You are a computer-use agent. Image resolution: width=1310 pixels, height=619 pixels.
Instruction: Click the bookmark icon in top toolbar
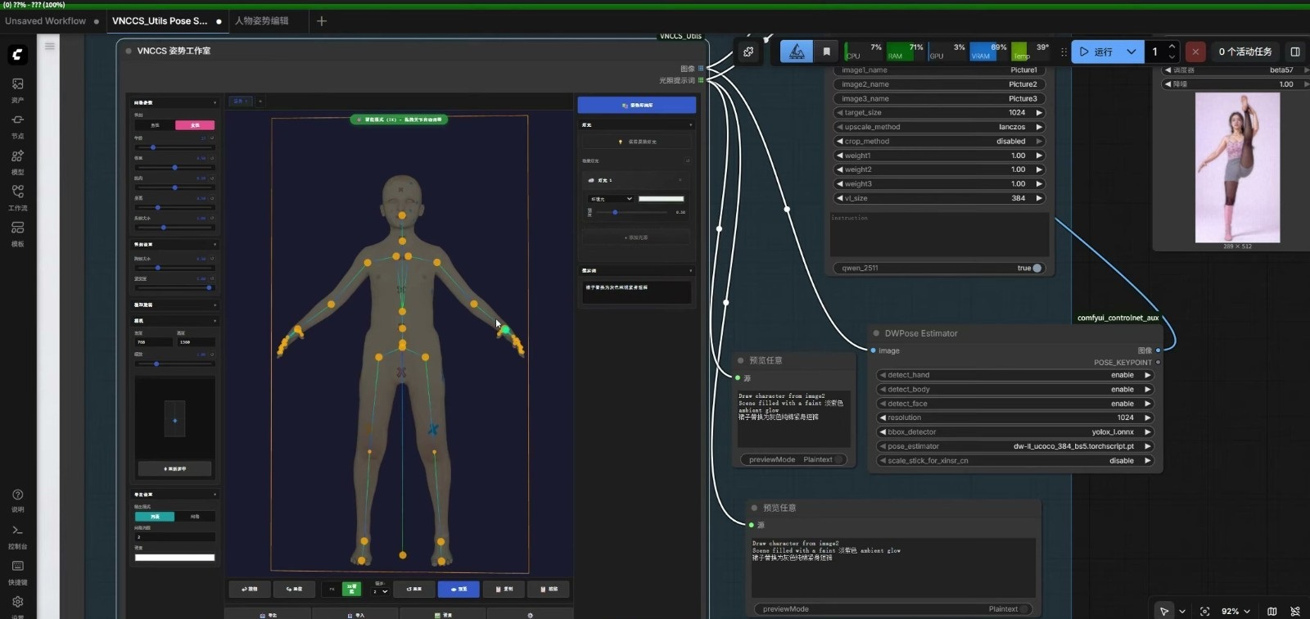826,52
